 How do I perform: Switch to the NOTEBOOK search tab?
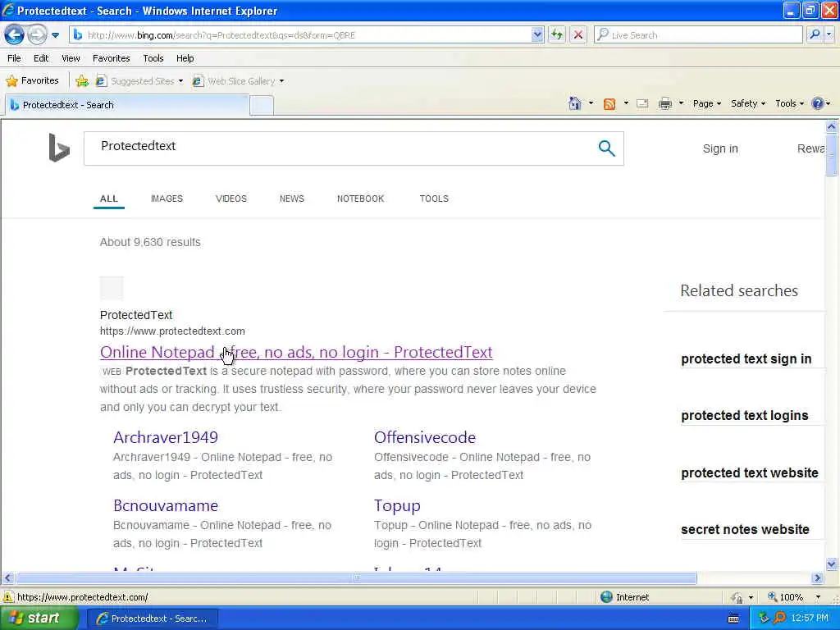point(361,199)
